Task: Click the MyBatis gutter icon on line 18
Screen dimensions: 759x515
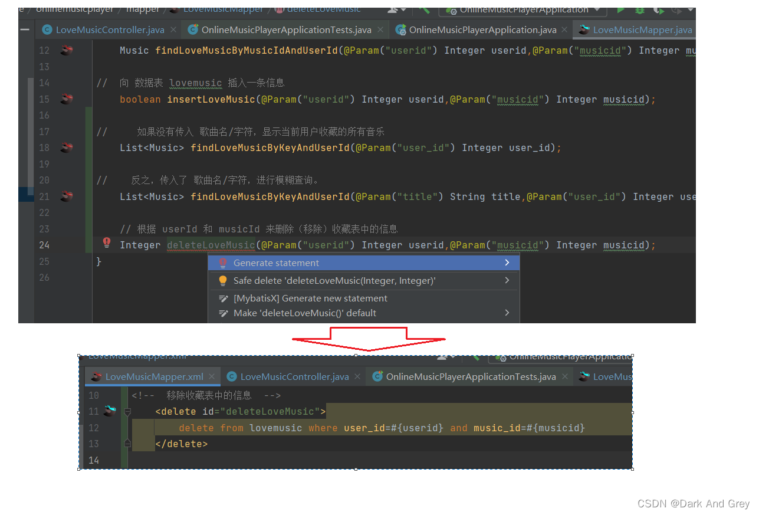Action: [66, 147]
